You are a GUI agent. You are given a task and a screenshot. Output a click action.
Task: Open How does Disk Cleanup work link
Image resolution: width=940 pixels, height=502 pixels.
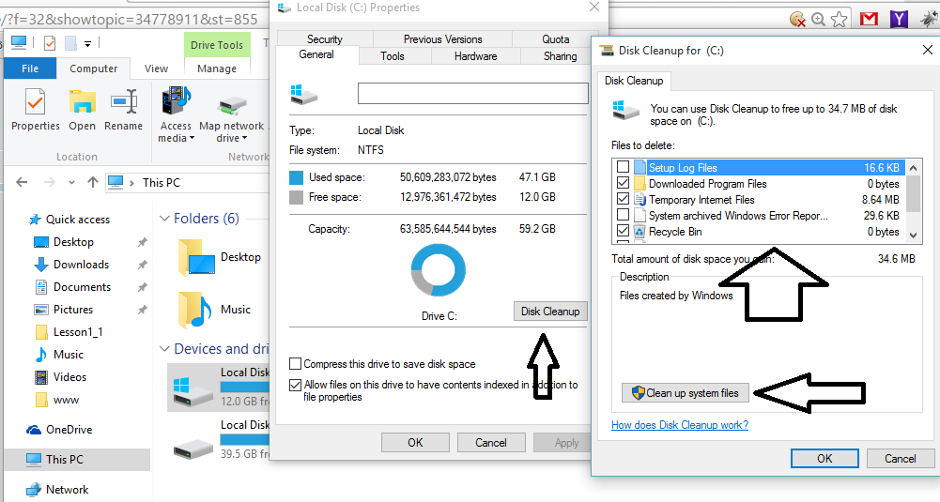(680, 425)
